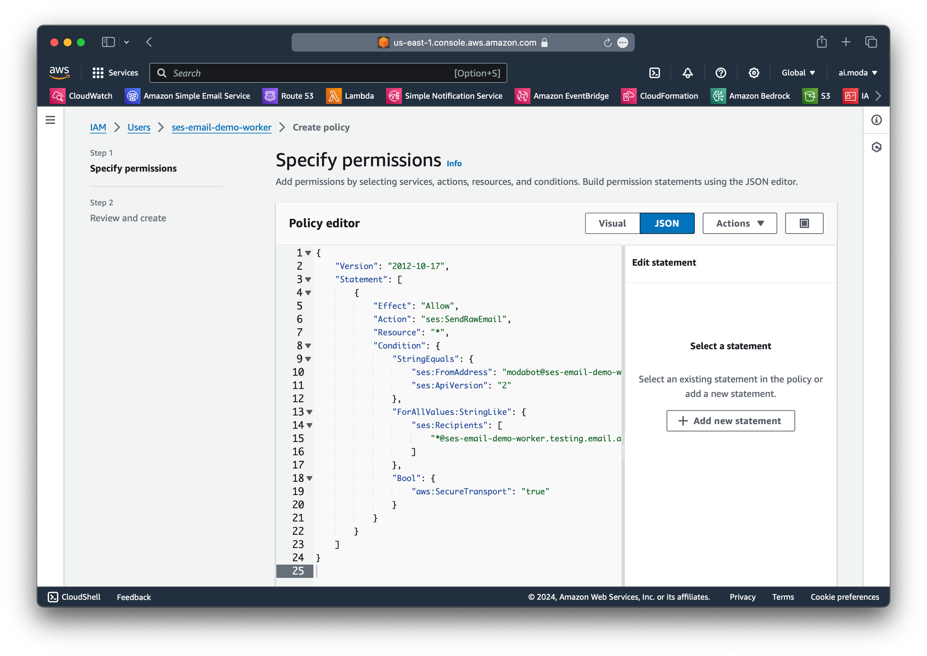Toggle fullscreen policy editor button
Viewport: 927px width, 656px height.
point(804,223)
